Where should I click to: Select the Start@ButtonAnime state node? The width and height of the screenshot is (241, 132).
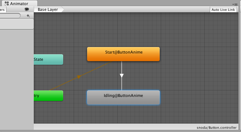(x=123, y=54)
